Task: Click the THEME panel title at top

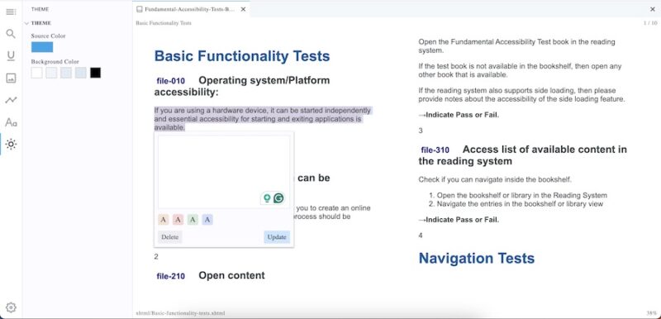Action: [40, 9]
